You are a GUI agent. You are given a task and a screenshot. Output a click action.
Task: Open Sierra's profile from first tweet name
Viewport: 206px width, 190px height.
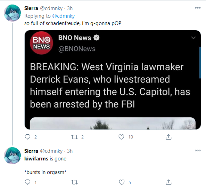tap(31, 8)
